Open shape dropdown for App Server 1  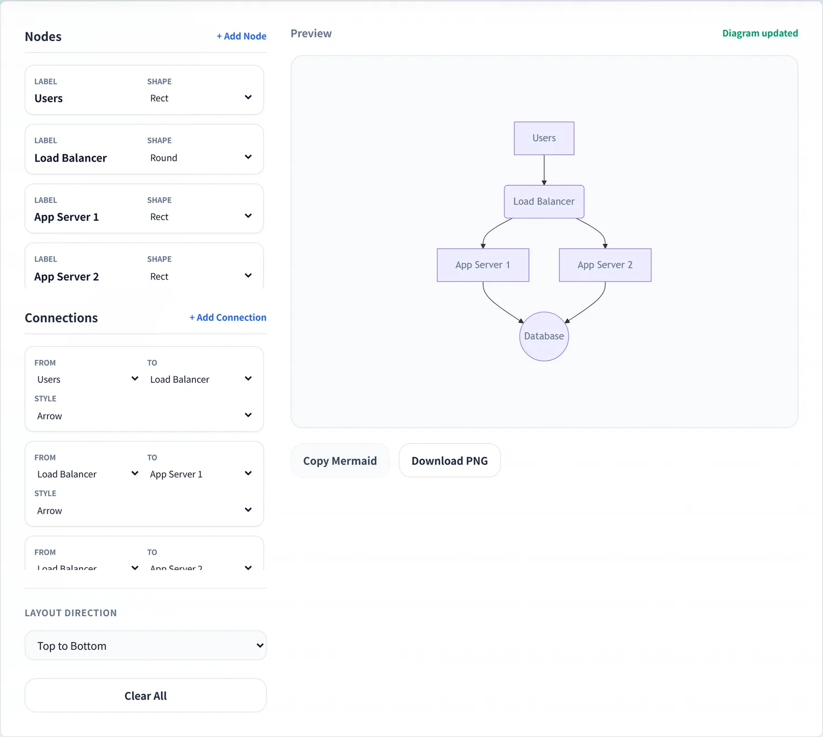pyautogui.click(x=201, y=217)
